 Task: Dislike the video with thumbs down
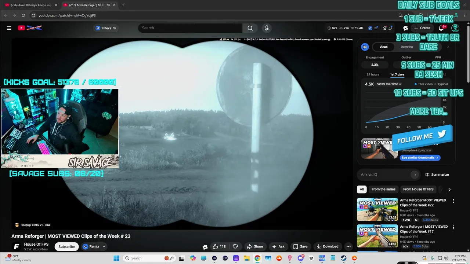[x=235, y=246]
